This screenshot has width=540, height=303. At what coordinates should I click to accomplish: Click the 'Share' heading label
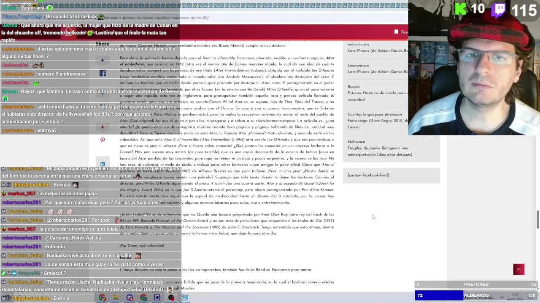[x=103, y=44]
